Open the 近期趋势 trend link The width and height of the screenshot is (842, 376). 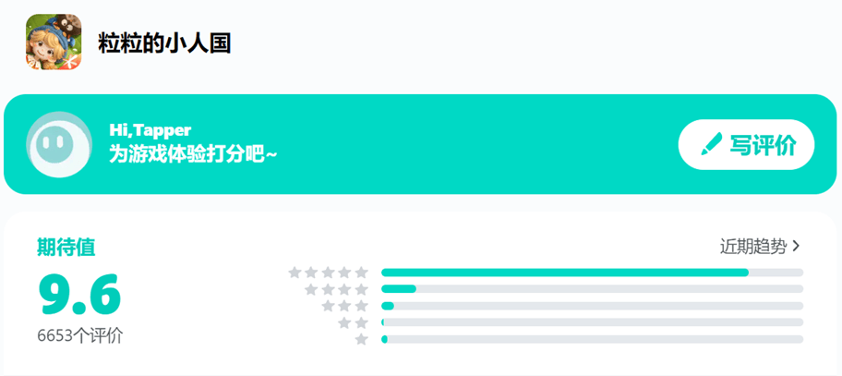(x=753, y=247)
